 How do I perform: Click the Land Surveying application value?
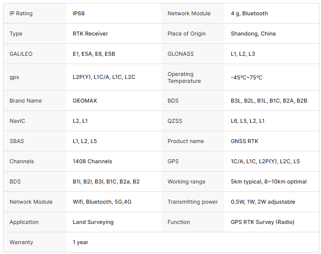click(x=93, y=222)
